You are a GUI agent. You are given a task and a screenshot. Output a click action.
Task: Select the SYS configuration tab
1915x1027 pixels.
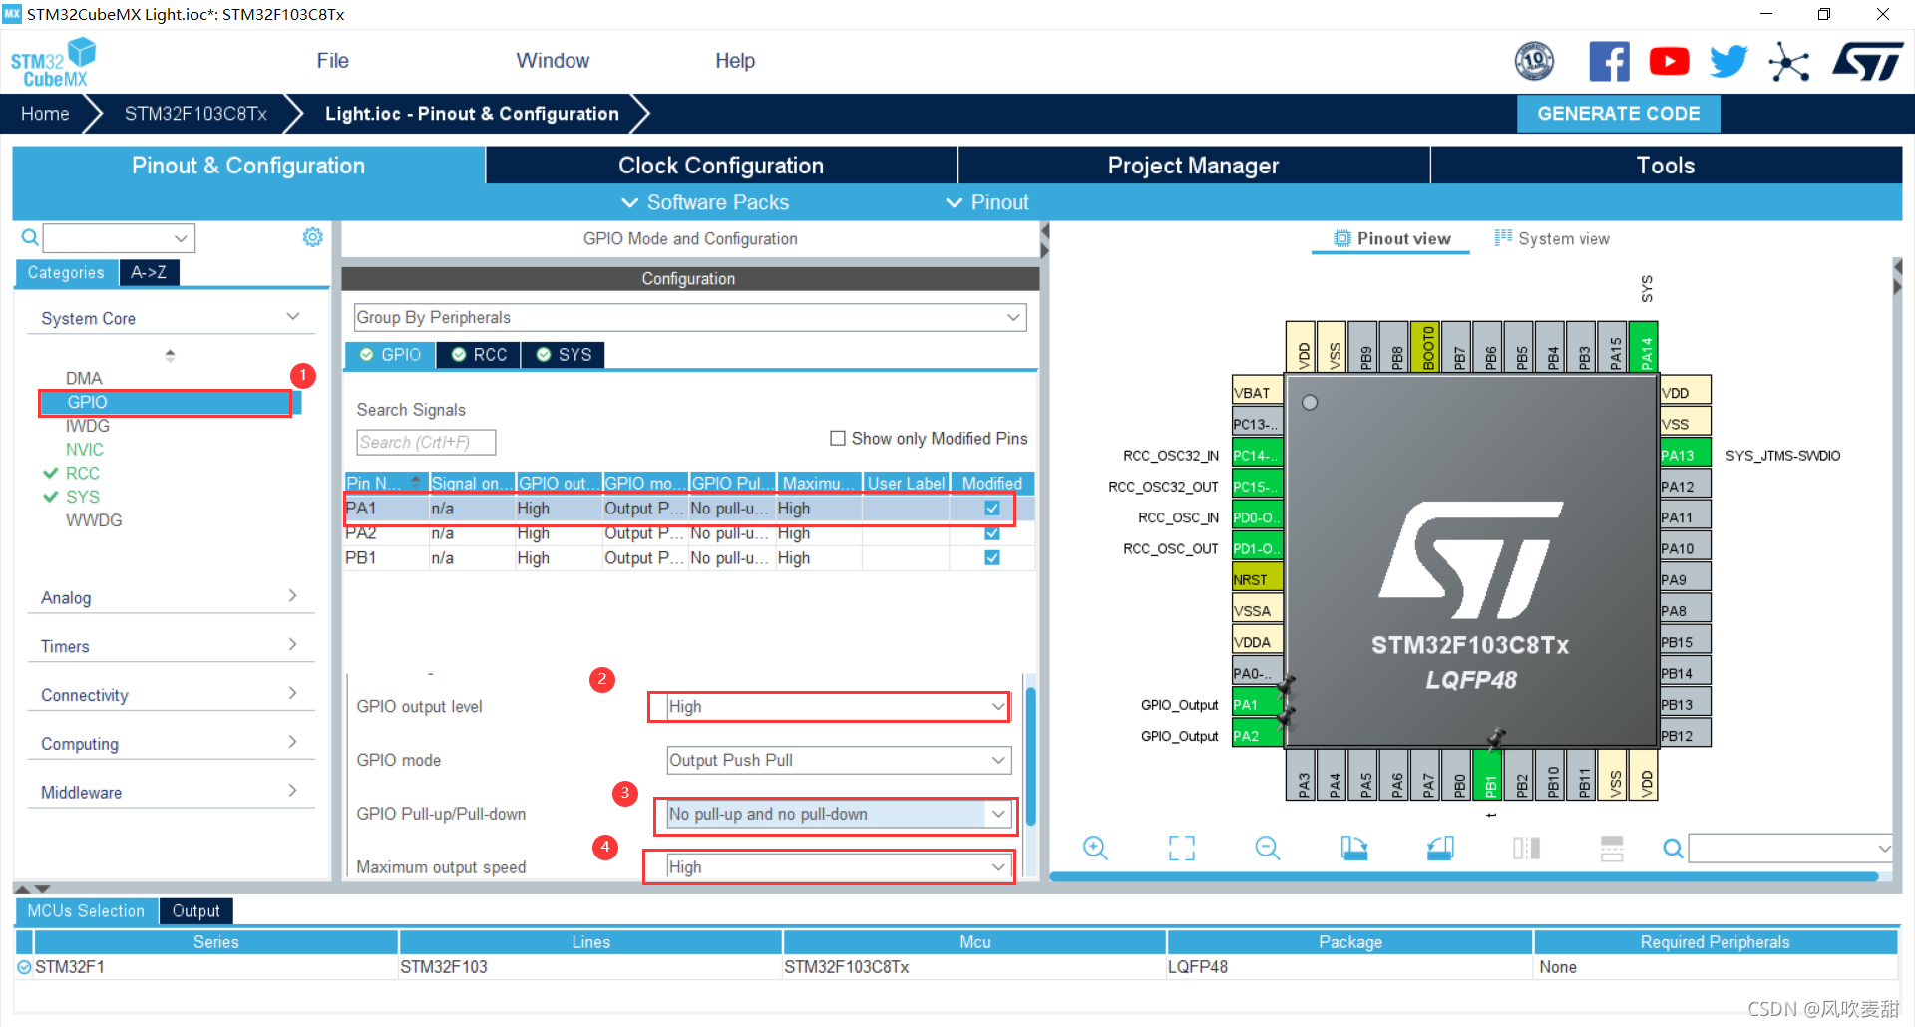coord(564,355)
